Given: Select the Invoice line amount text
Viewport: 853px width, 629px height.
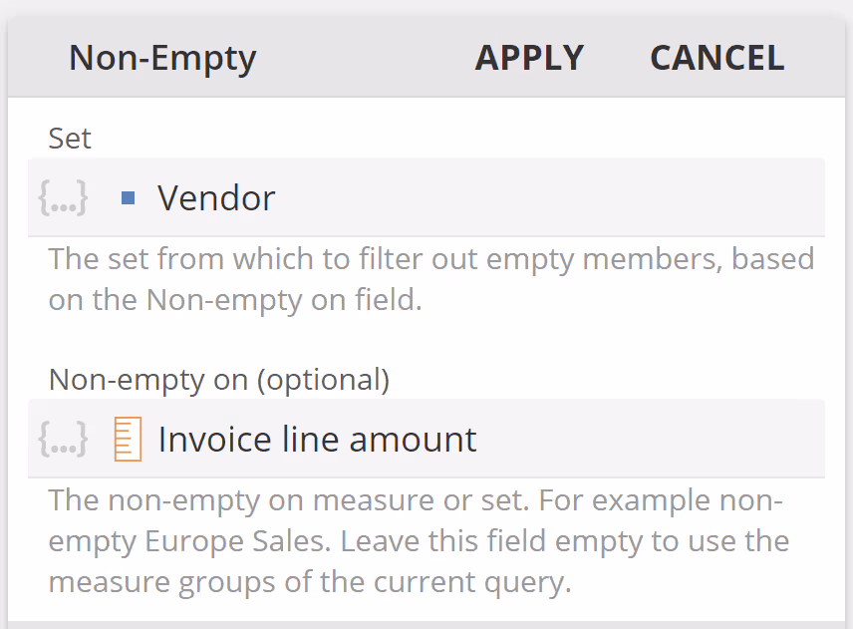Looking at the screenshot, I should (x=317, y=439).
